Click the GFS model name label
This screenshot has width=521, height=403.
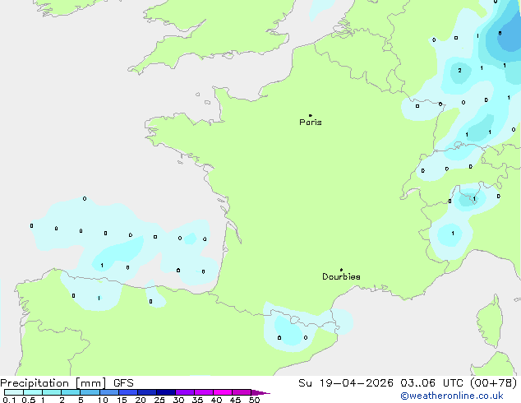pos(123,383)
